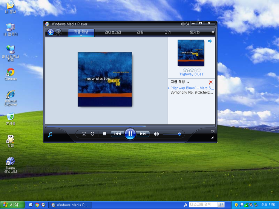Open the 굽기 tab

[167, 32]
